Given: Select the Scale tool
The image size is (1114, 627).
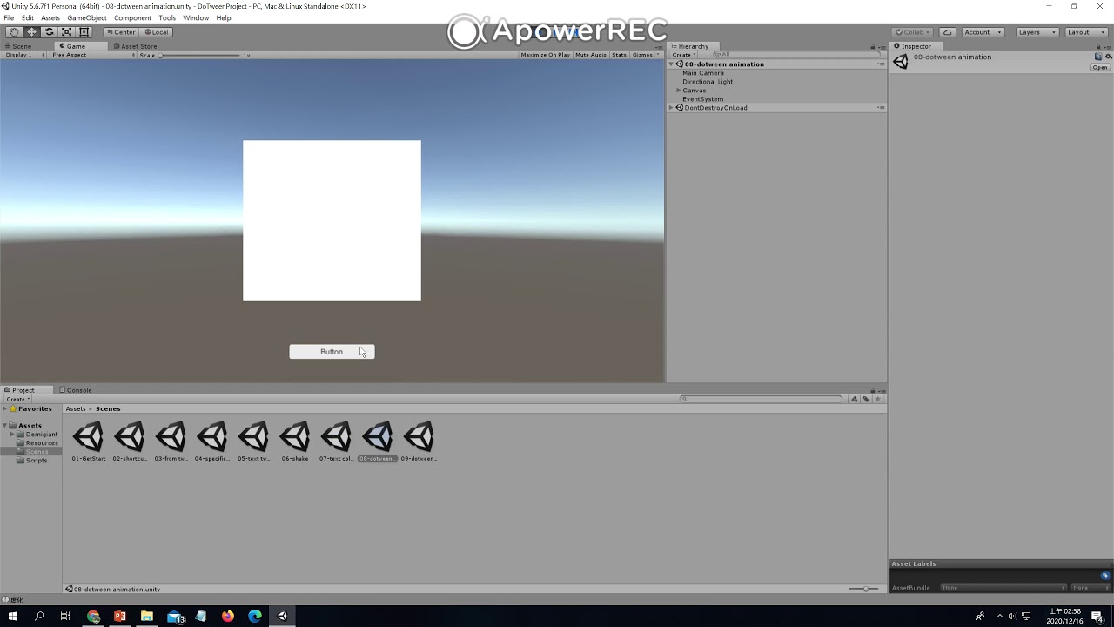Looking at the screenshot, I should pos(66,32).
